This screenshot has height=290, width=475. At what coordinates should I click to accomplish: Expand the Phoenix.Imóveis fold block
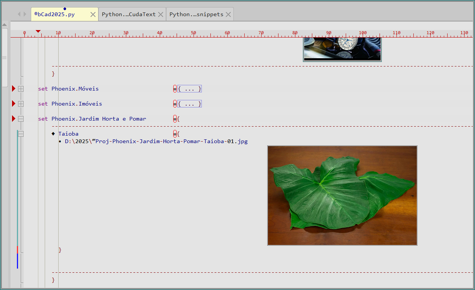click(x=21, y=104)
